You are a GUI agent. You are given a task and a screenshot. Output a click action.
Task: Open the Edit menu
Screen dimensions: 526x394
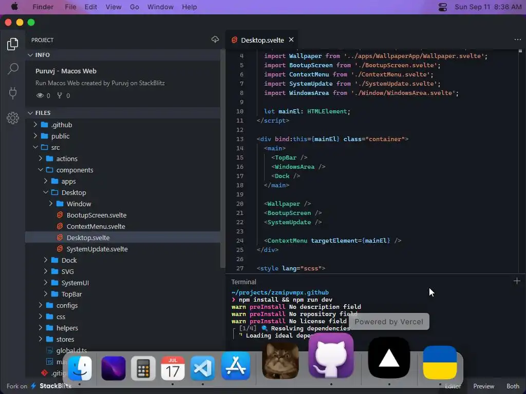coord(90,7)
